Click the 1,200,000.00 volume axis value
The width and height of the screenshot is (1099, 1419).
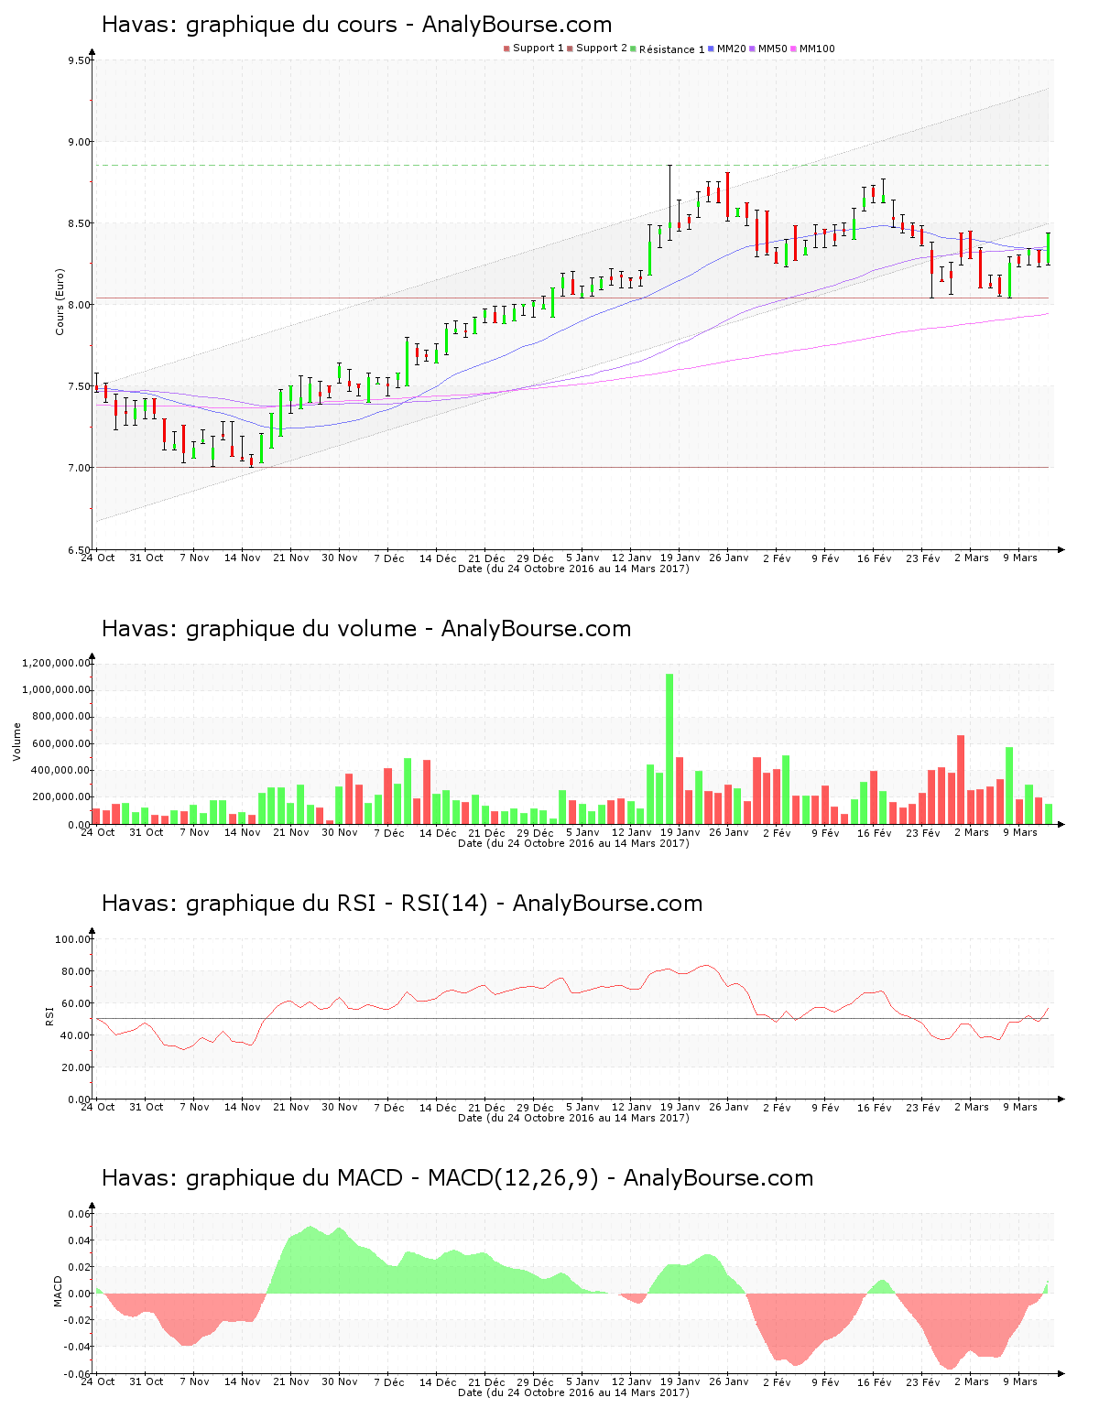click(x=56, y=663)
